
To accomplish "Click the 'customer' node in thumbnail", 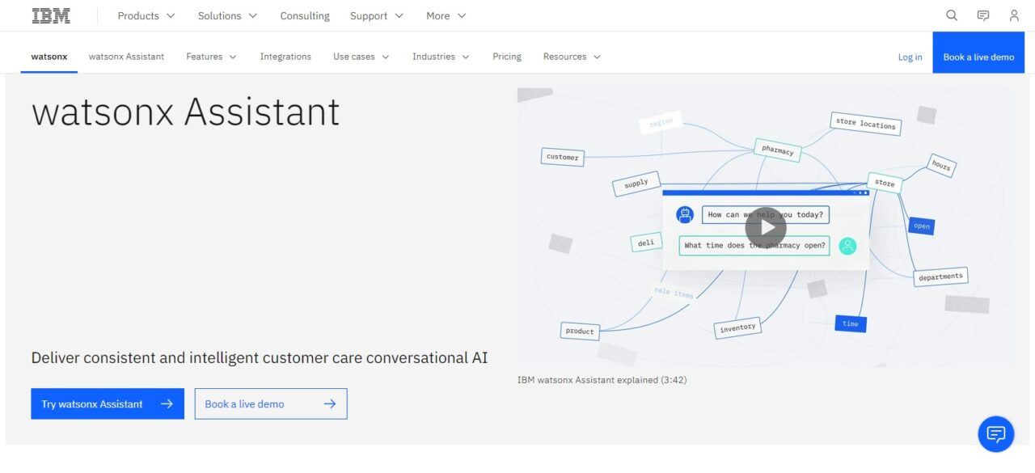I will [563, 157].
